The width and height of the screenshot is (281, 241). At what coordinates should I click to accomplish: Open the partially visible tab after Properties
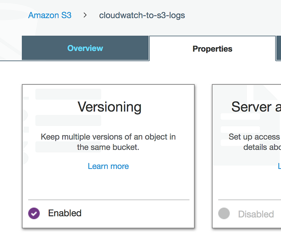(279, 48)
